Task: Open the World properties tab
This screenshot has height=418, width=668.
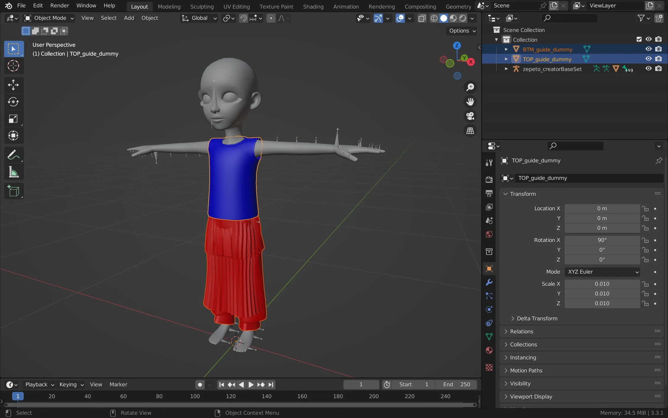Action: pyautogui.click(x=489, y=235)
